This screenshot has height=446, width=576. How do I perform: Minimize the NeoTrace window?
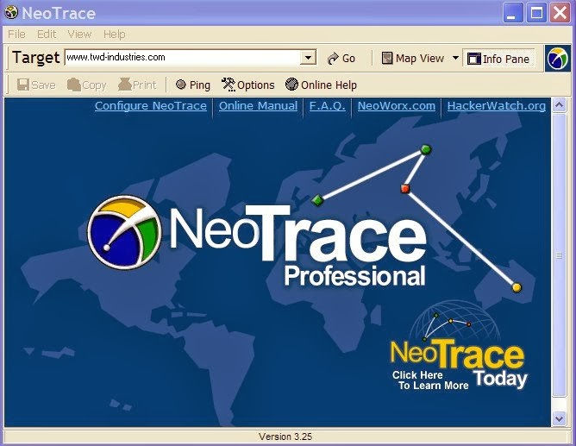512,13
